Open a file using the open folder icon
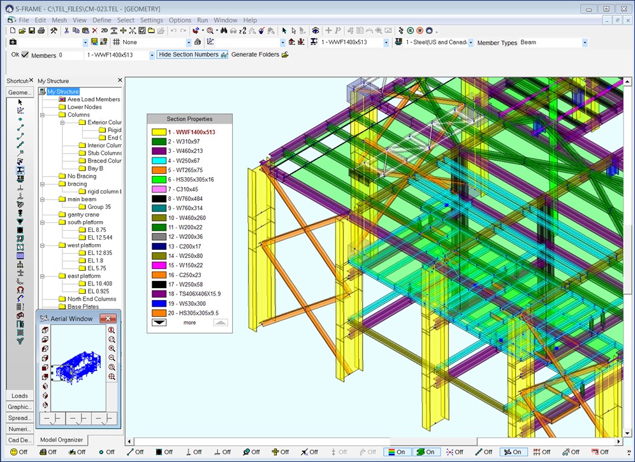The image size is (635, 462). pos(21,30)
